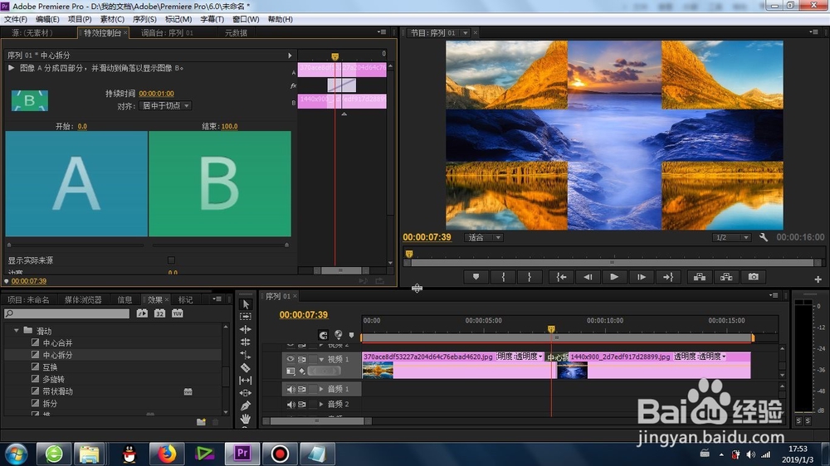Viewport: 830px width, 466px height.
Task: Select the Rate Stretch tool
Action: (x=245, y=355)
